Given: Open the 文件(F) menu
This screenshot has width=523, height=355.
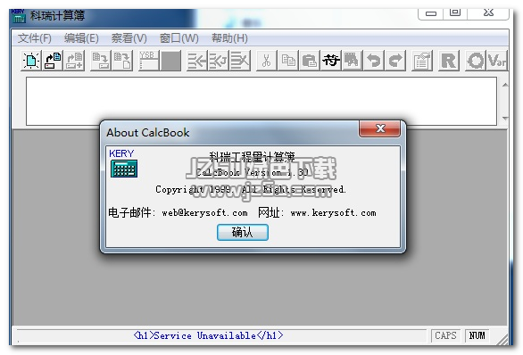Looking at the screenshot, I should tap(34, 38).
